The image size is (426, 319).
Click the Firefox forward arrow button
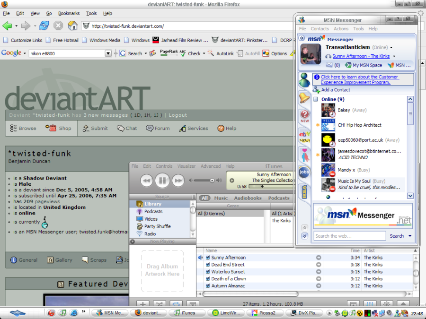pos(26,26)
